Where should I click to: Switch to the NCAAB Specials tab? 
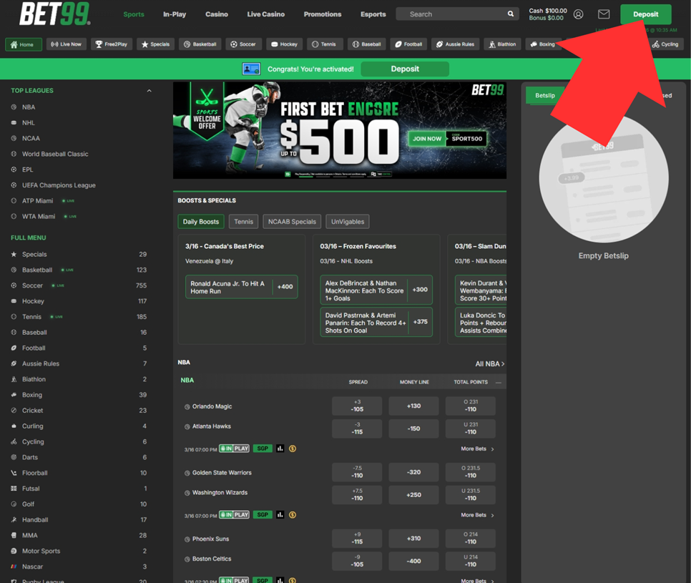tap(292, 222)
